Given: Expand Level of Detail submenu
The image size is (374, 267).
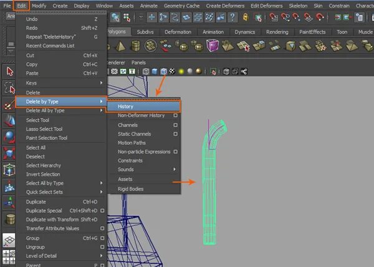Looking at the screenshot, I should [x=62, y=256].
